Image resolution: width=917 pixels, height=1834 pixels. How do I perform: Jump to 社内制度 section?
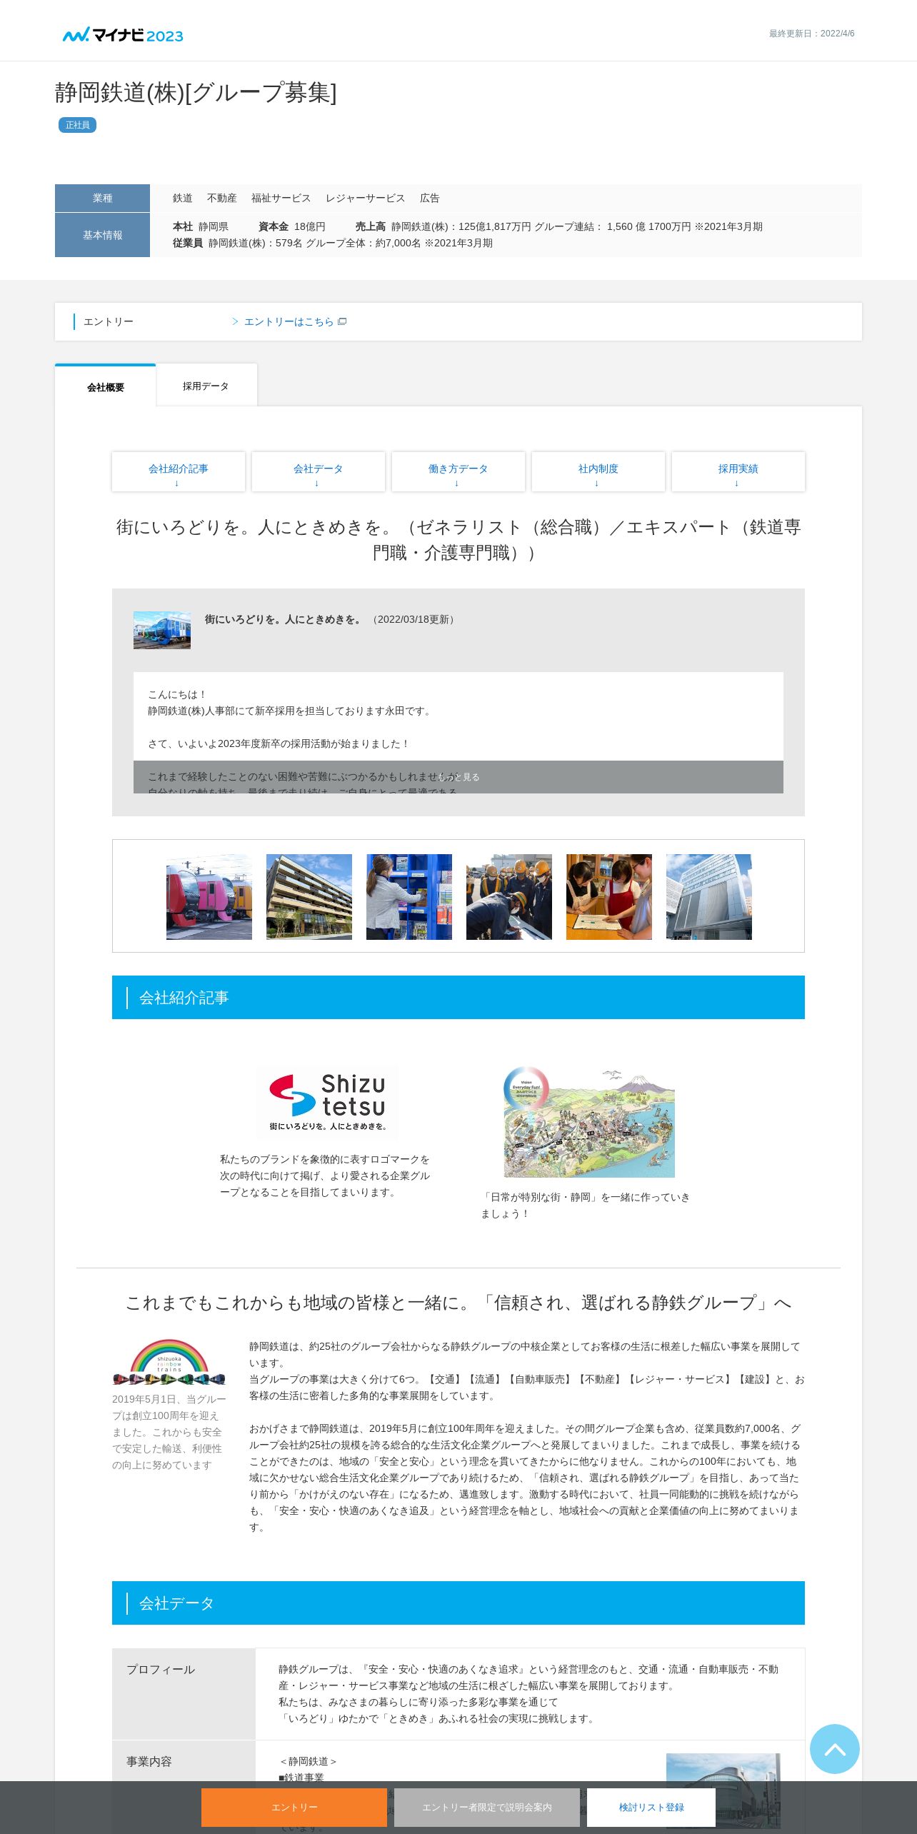click(x=598, y=471)
